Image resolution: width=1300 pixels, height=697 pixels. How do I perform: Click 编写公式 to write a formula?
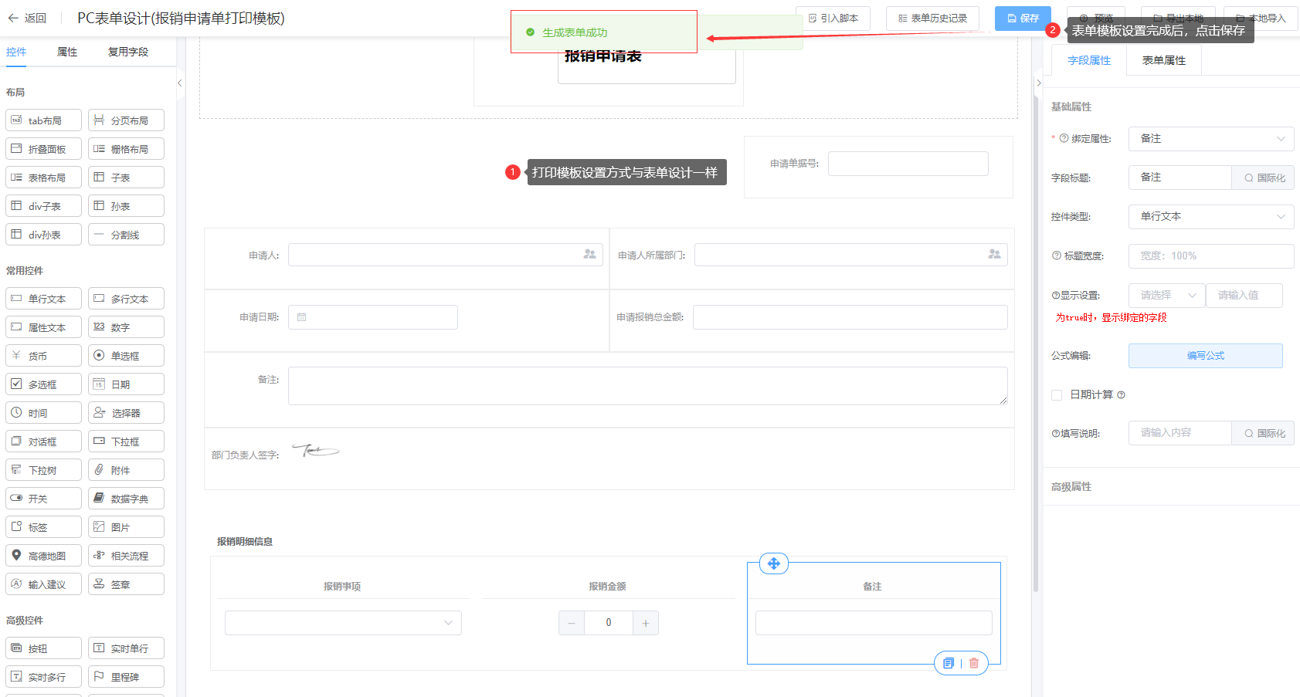click(1206, 356)
